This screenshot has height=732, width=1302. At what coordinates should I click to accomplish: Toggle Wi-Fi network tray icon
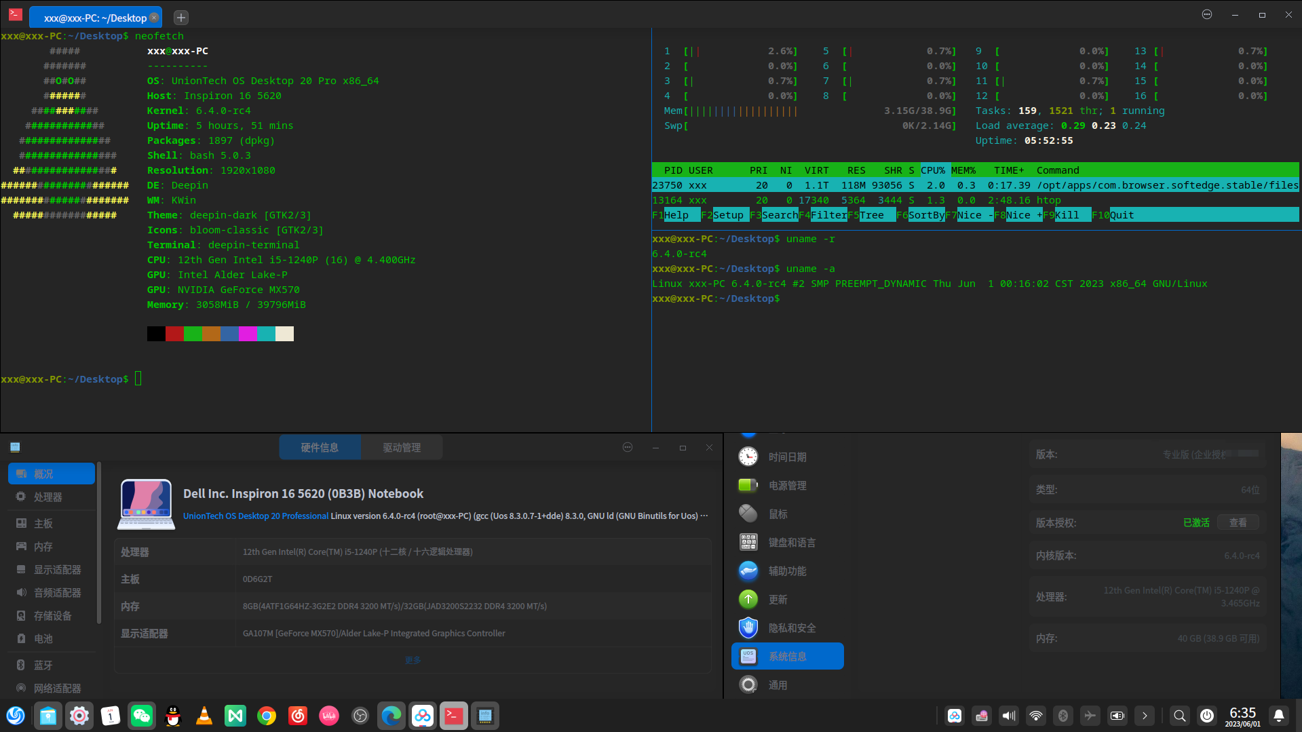coord(1036,716)
